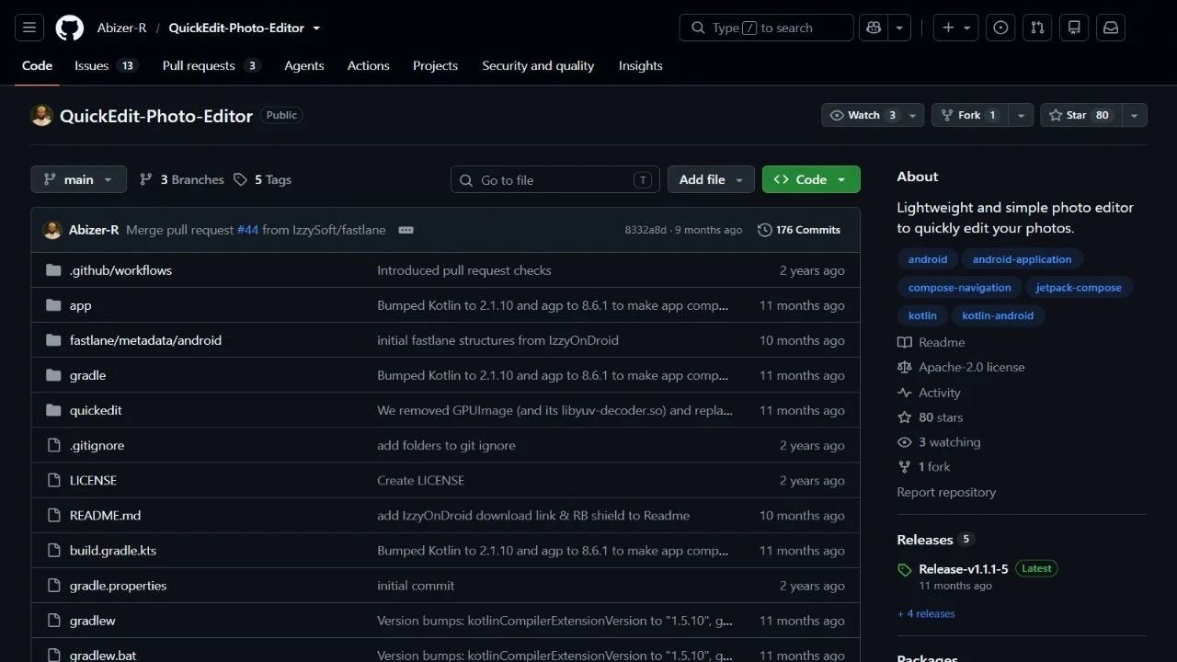Open the fastlane/metadata/android folder
1177x662 pixels.
click(x=145, y=340)
